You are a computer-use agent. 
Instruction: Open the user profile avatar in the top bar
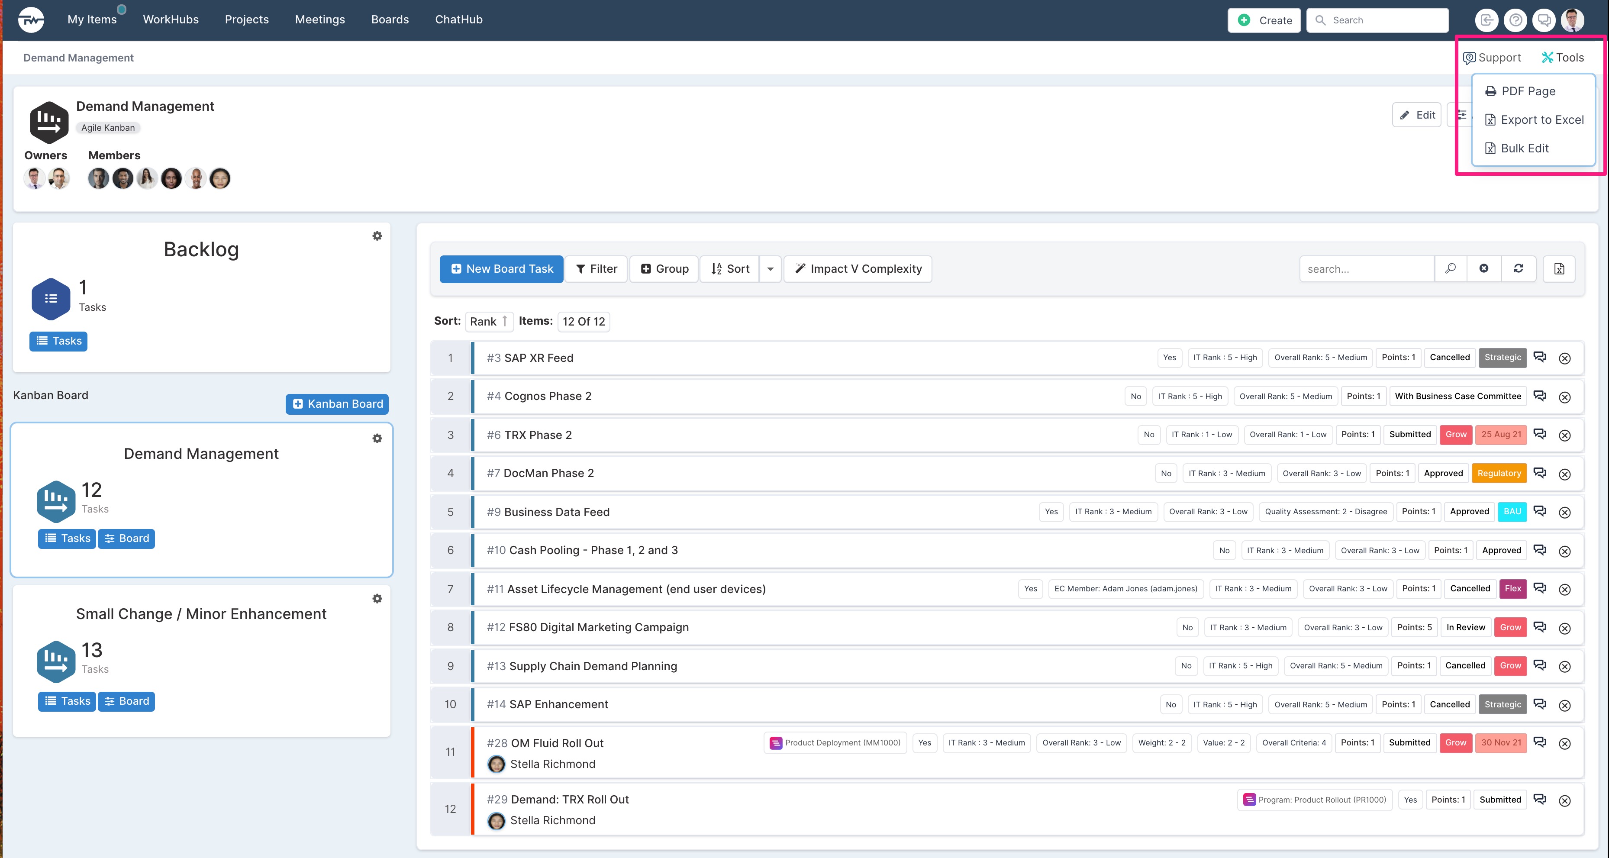tap(1573, 20)
